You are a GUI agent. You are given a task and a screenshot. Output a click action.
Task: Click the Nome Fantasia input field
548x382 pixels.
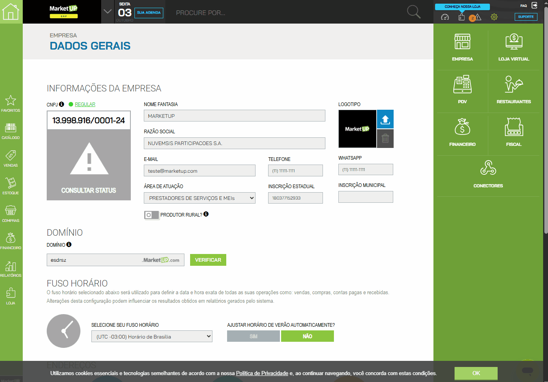click(234, 116)
